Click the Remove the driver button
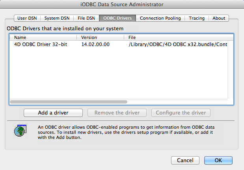The image size is (244, 170). pos(117,113)
